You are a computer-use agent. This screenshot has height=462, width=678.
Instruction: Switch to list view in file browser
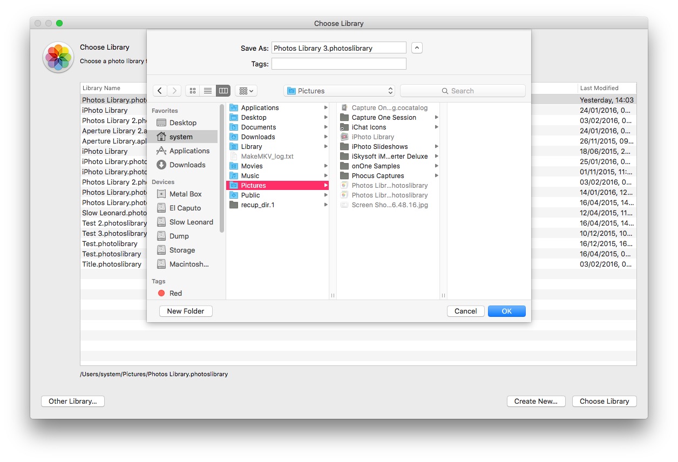click(x=208, y=90)
